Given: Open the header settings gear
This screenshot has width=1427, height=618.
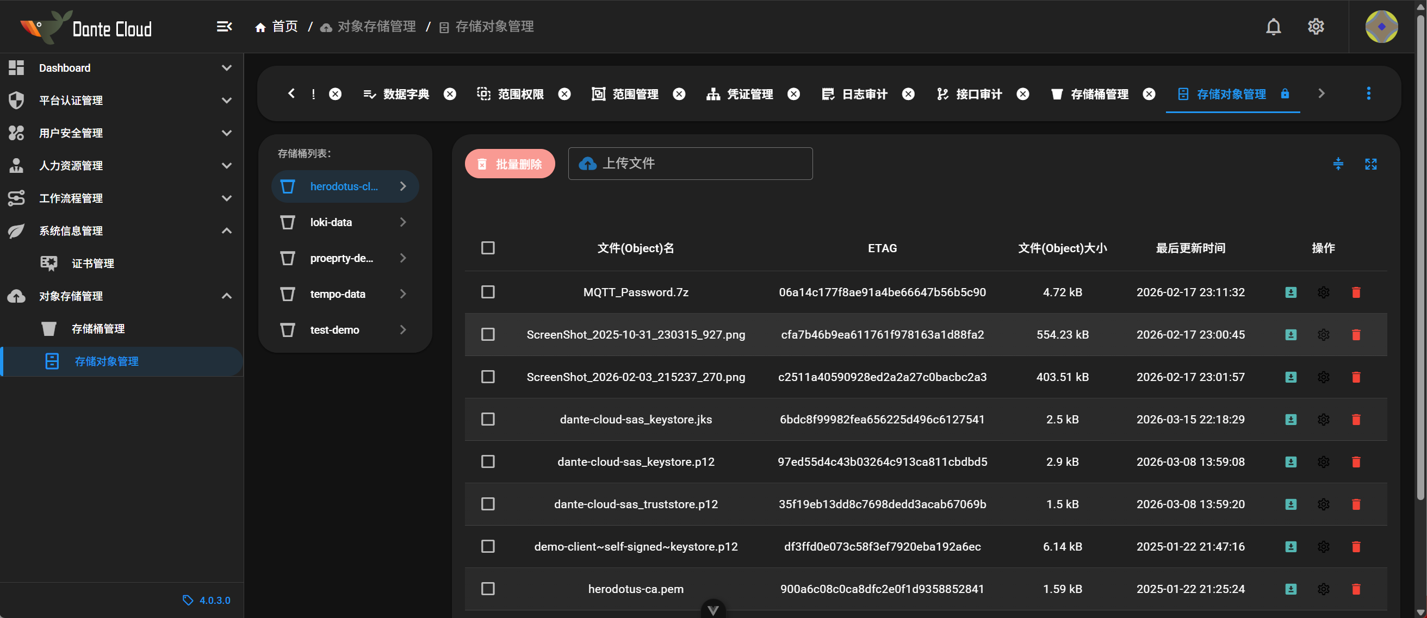Looking at the screenshot, I should point(1316,27).
